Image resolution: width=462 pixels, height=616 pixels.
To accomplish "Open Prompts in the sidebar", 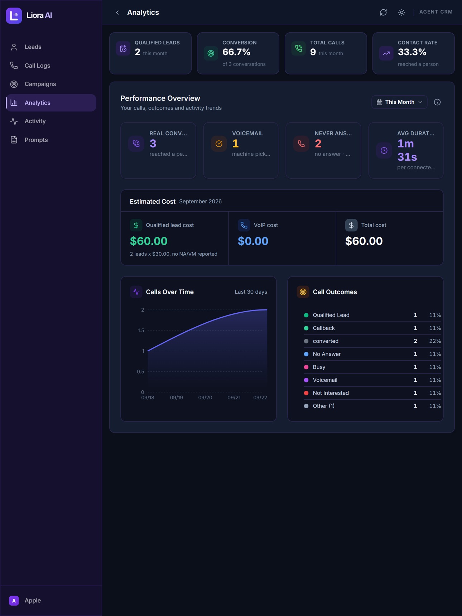I will tap(51, 140).
